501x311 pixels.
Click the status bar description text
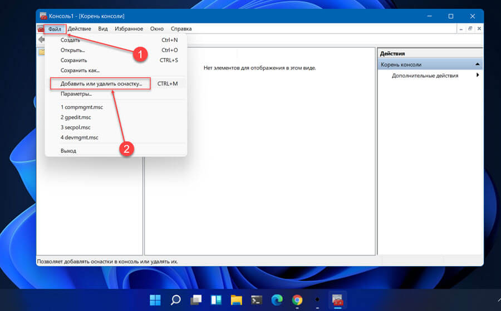(107, 261)
